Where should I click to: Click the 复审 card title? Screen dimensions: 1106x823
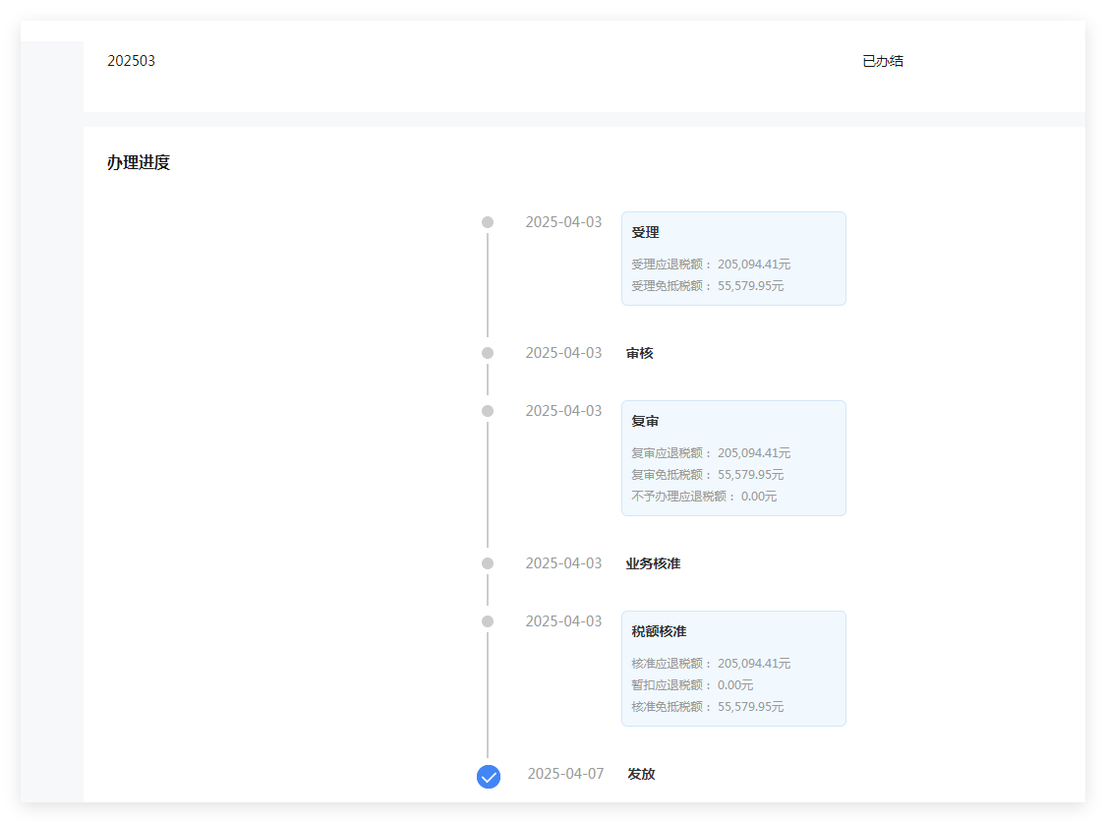pos(645,421)
